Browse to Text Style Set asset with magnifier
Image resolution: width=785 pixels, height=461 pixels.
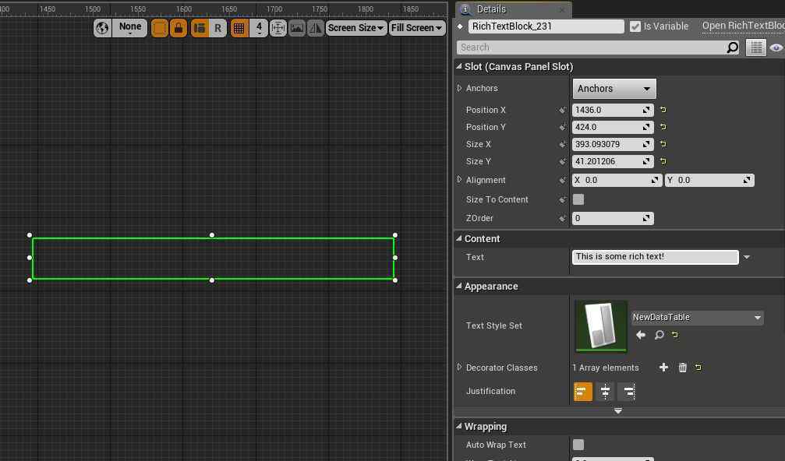[x=659, y=335]
